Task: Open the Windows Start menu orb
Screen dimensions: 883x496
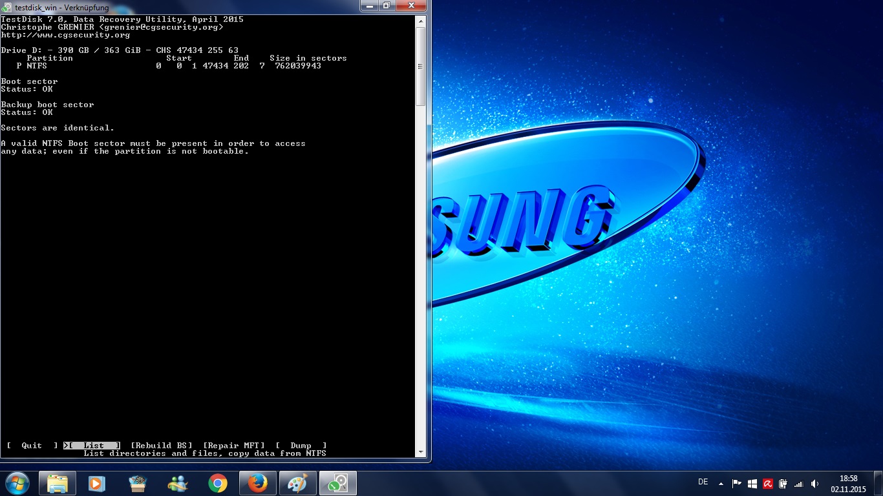Action: pyautogui.click(x=17, y=483)
